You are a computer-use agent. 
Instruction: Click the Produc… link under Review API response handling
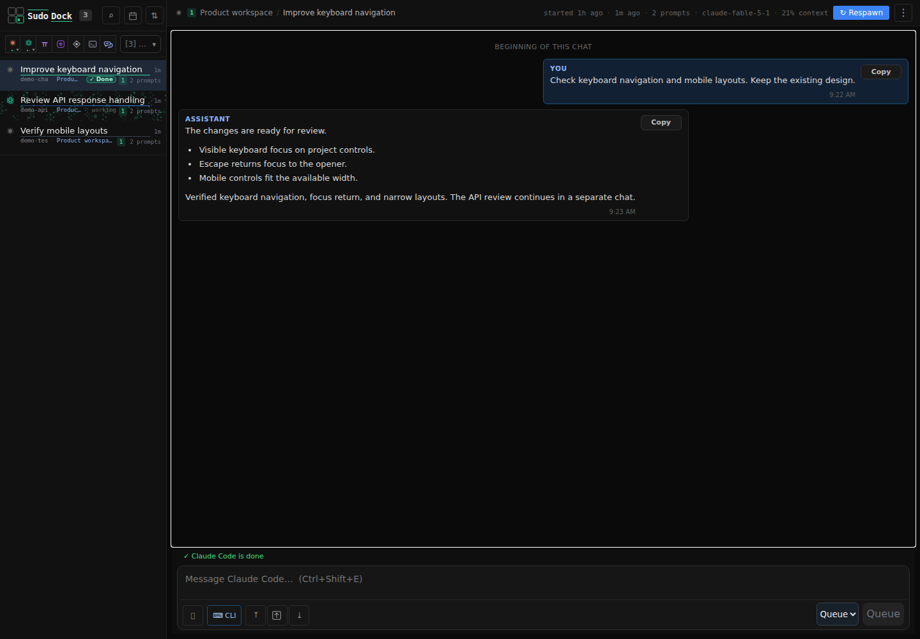point(68,110)
